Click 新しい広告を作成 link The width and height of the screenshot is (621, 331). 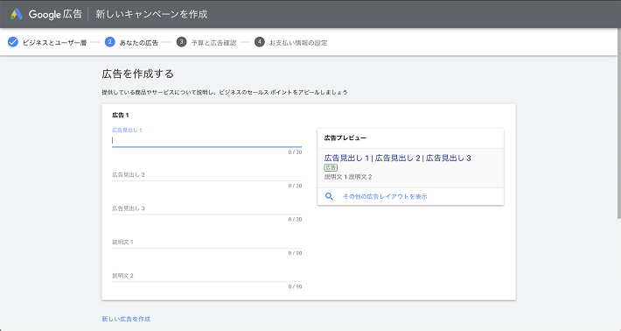[126, 319]
